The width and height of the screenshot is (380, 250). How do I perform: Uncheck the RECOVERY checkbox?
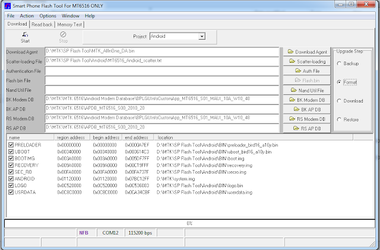pyautogui.click(x=11, y=165)
